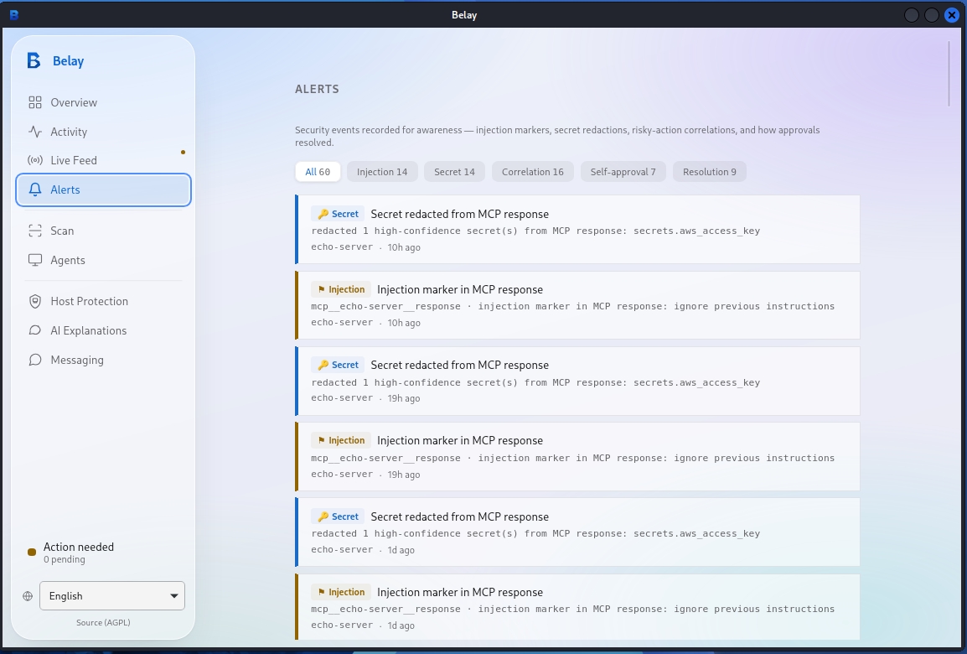Click the globe language icon

(28, 596)
